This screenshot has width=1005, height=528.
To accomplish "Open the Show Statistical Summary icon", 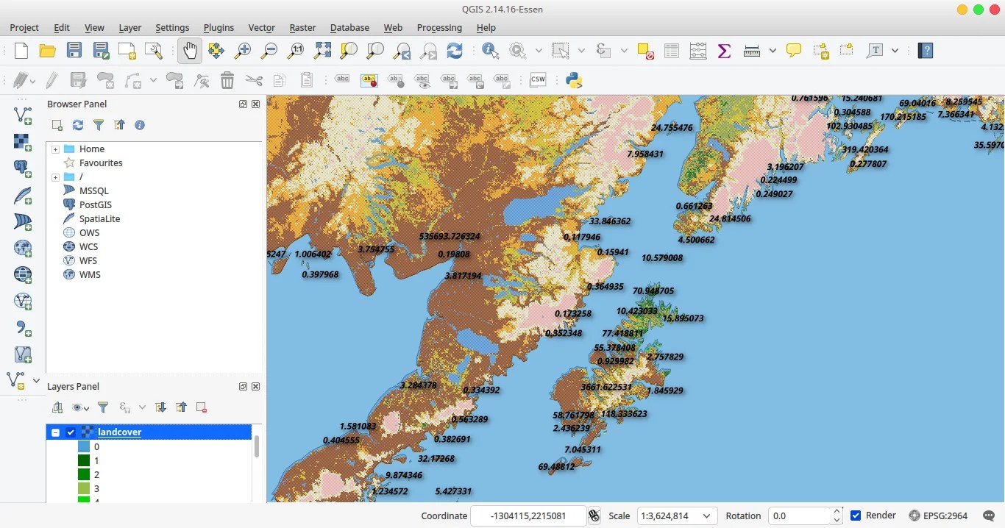I will pos(723,50).
